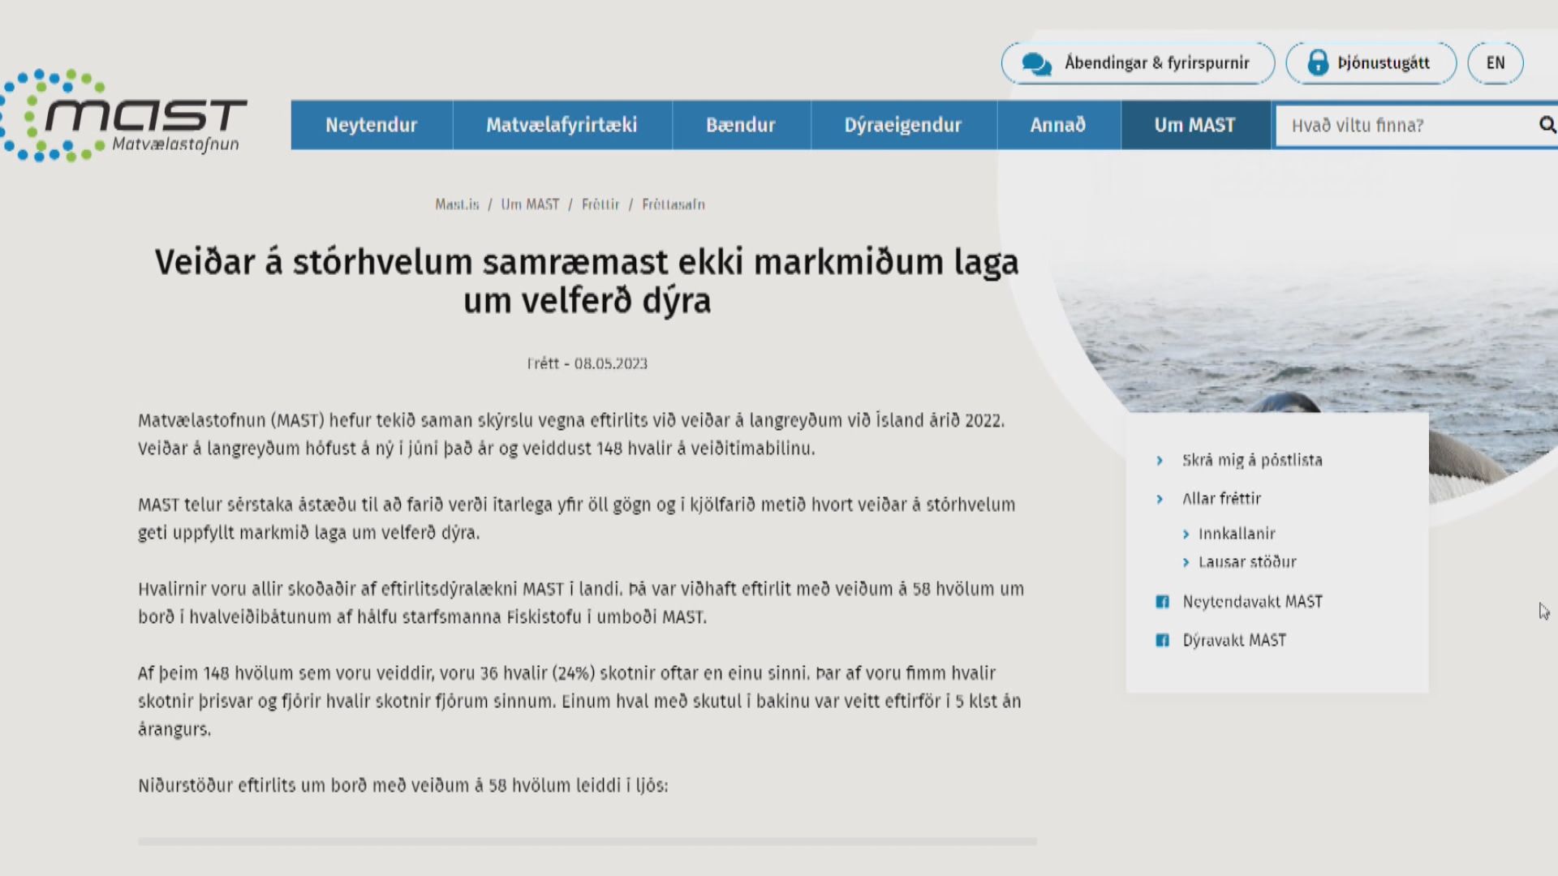The image size is (1558, 876).
Task: Expand the Allar fréttir chevron
Action: tap(1160, 500)
